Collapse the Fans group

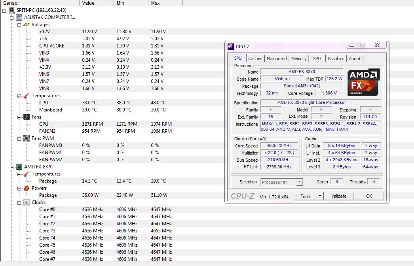pos(19,117)
